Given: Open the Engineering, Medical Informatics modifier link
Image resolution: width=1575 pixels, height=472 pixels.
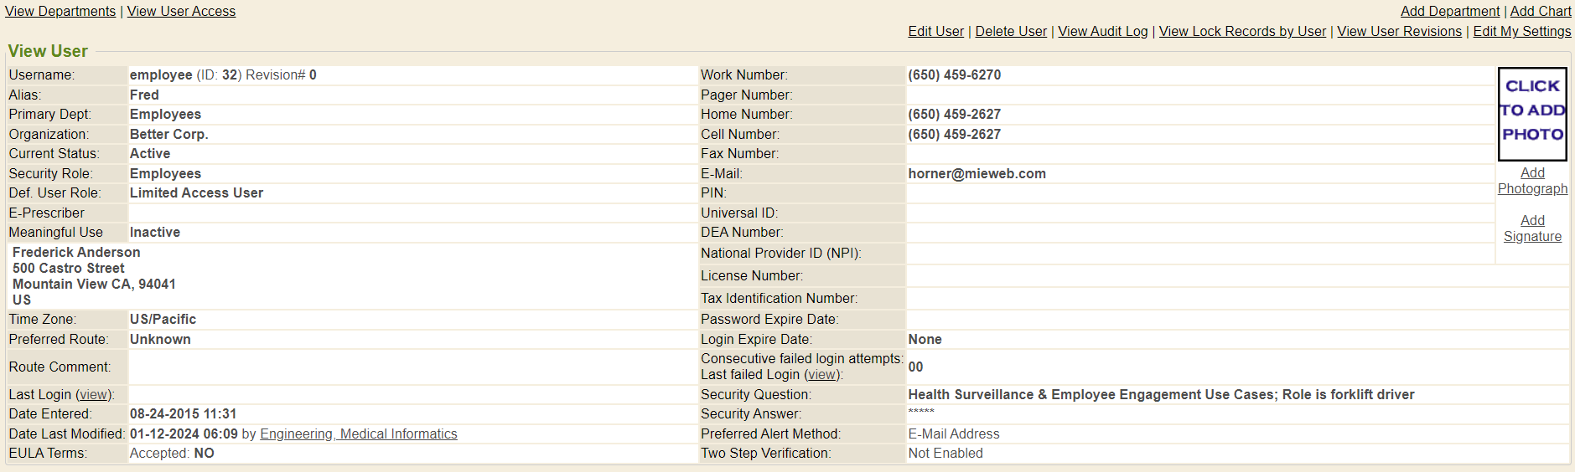Looking at the screenshot, I should [x=358, y=434].
